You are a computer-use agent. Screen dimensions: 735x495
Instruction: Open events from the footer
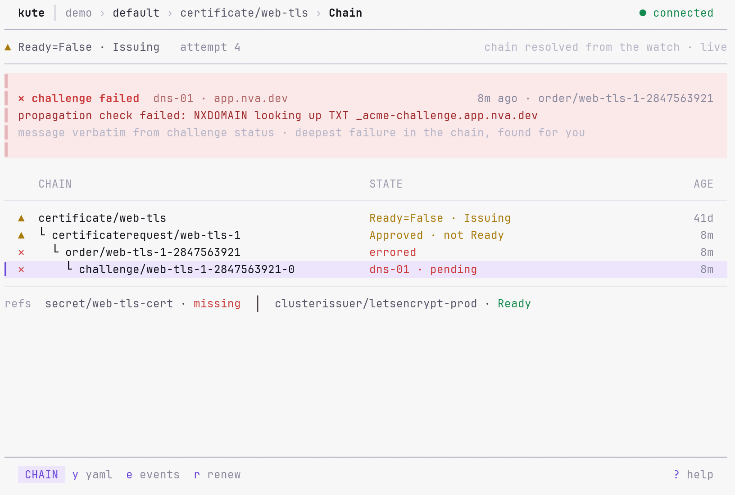159,475
